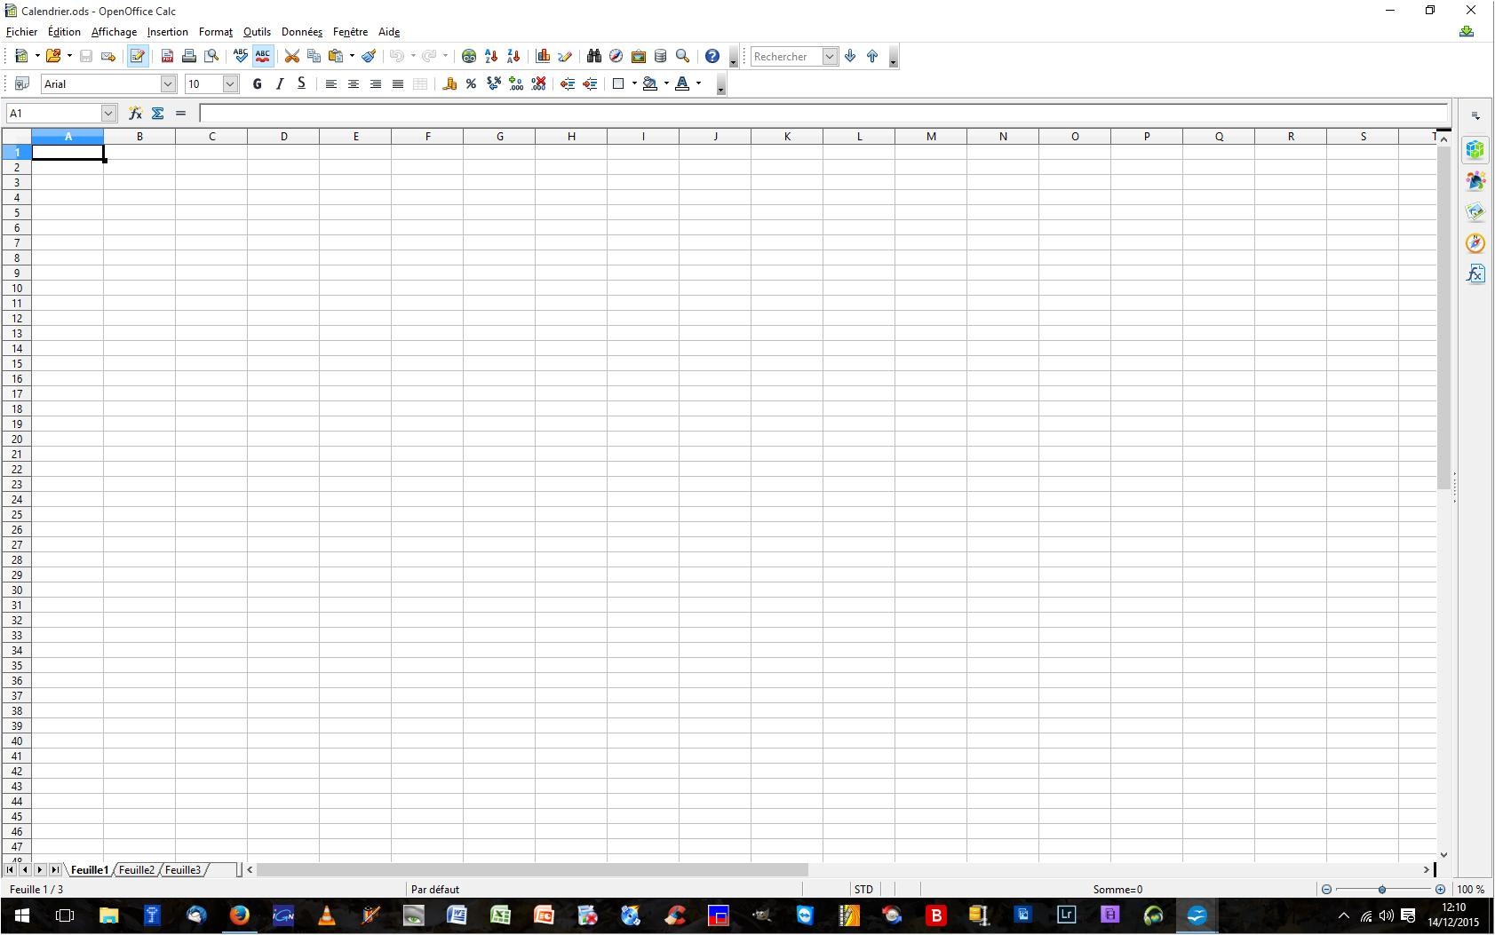Apply the font color
Image resolution: width=1495 pixels, height=935 pixels.
point(682,83)
